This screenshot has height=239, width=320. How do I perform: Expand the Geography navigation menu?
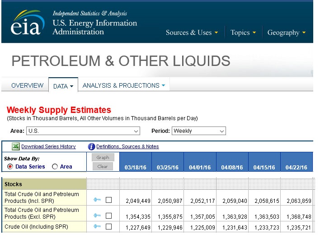(287, 33)
